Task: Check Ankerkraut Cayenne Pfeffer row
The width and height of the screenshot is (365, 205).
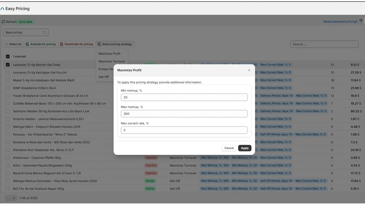Action: pyautogui.click(x=8, y=158)
